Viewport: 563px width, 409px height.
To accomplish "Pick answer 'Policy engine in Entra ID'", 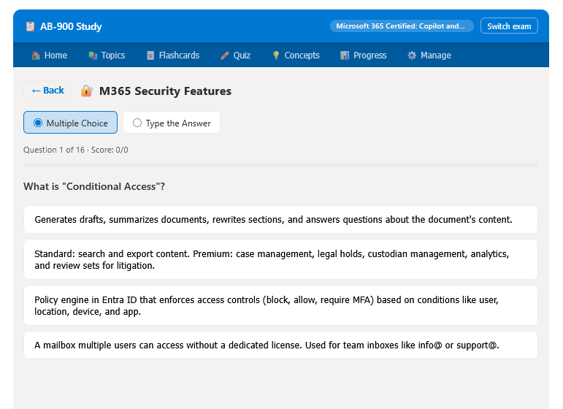I will 280,305.
